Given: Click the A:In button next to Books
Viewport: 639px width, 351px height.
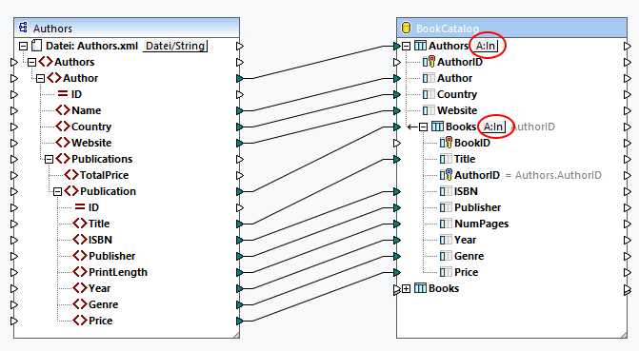Looking at the screenshot, I should (x=493, y=127).
